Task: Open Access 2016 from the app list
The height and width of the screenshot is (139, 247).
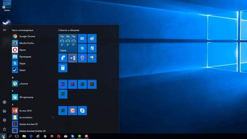Action: (x=32, y=111)
